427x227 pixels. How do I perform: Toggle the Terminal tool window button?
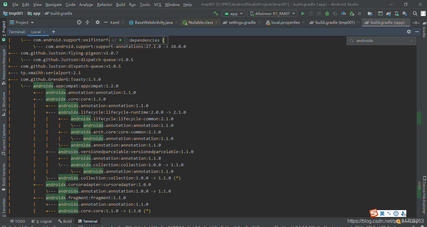(88, 221)
